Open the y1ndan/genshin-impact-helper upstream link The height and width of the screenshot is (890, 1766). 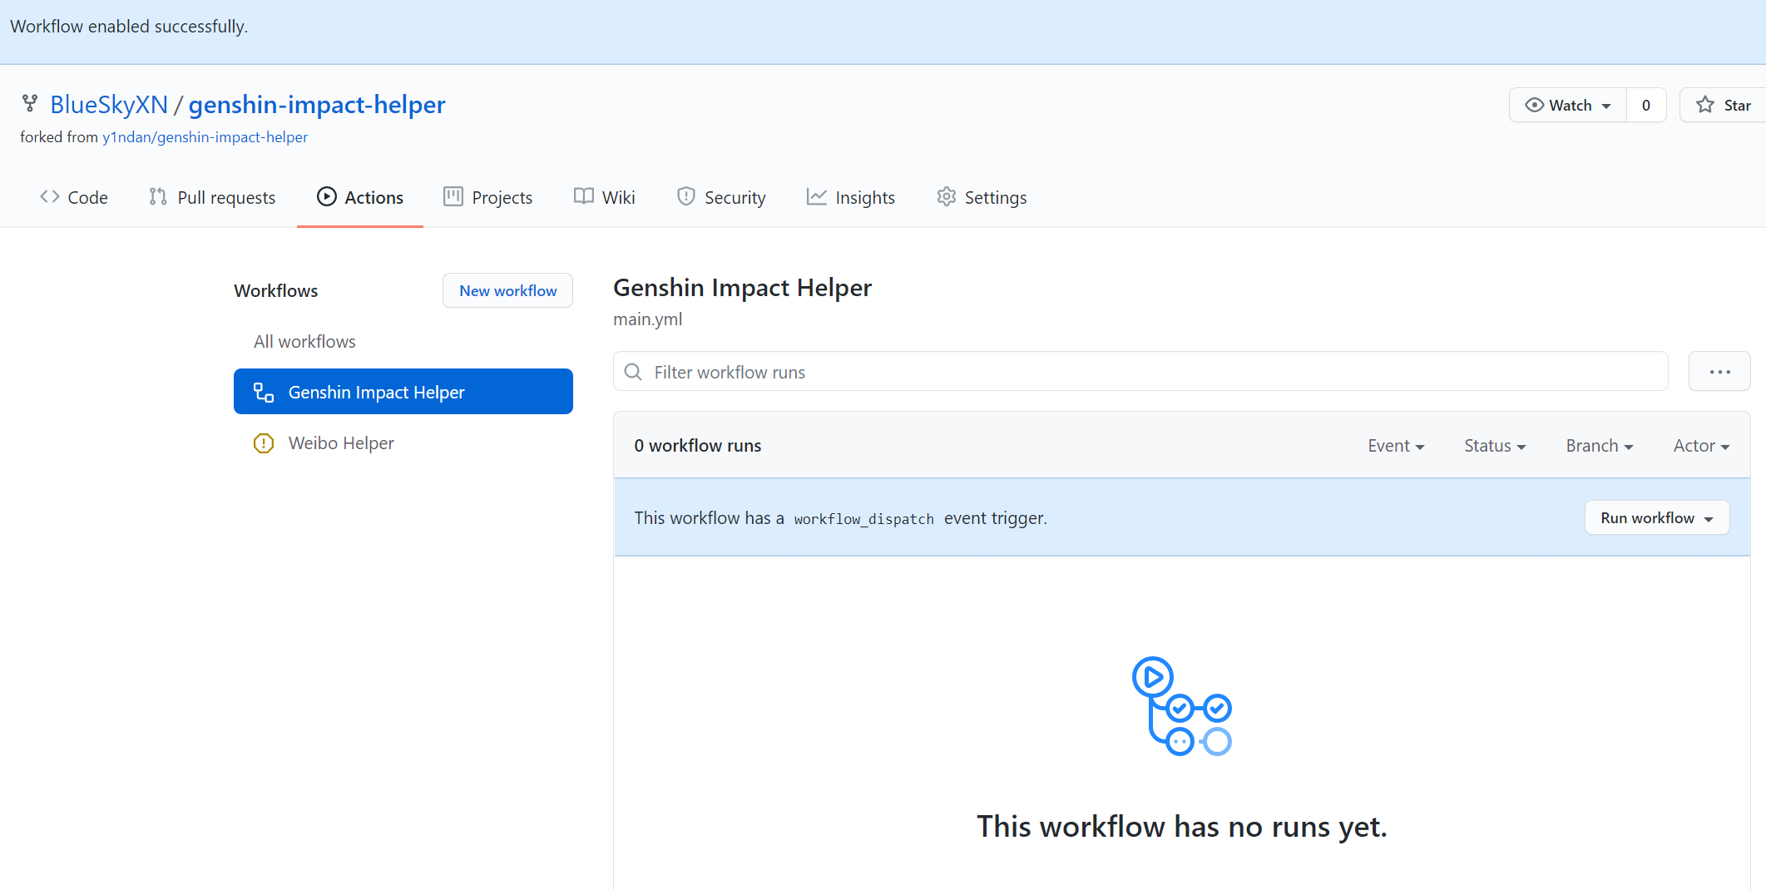[x=205, y=137]
